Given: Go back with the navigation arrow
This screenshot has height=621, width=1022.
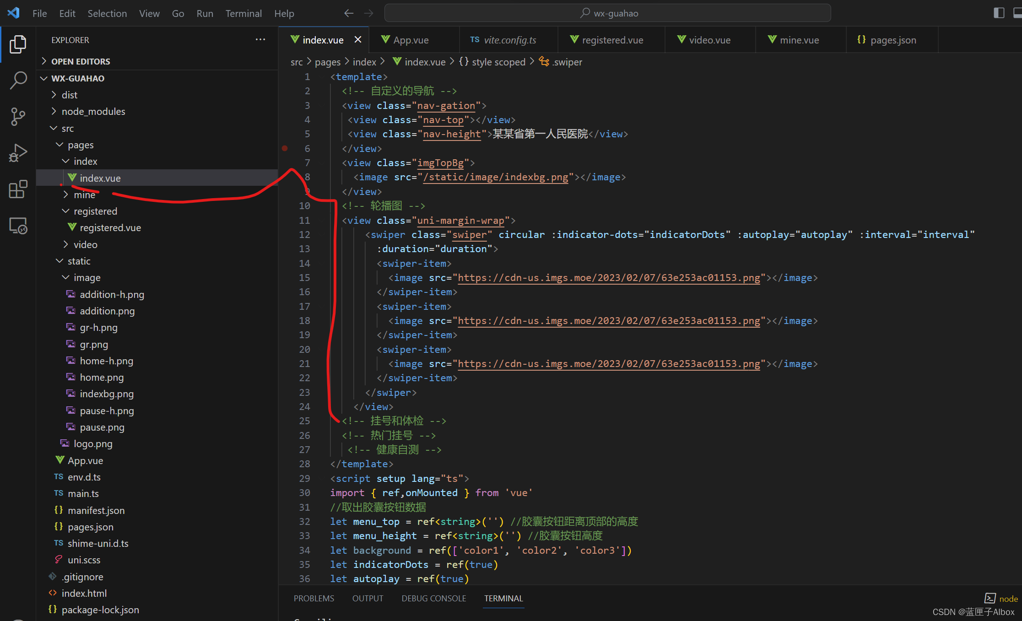Looking at the screenshot, I should [349, 13].
